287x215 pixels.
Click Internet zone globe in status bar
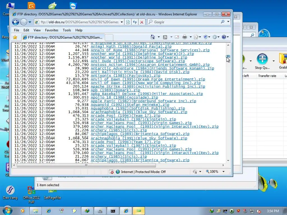click(118, 172)
